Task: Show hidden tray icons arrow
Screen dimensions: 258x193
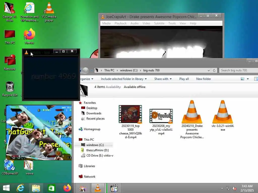Action: click(x=222, y=188)
